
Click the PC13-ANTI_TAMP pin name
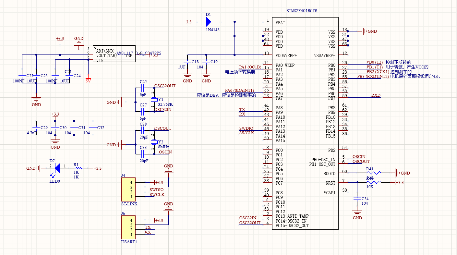(x=292, y=216)
